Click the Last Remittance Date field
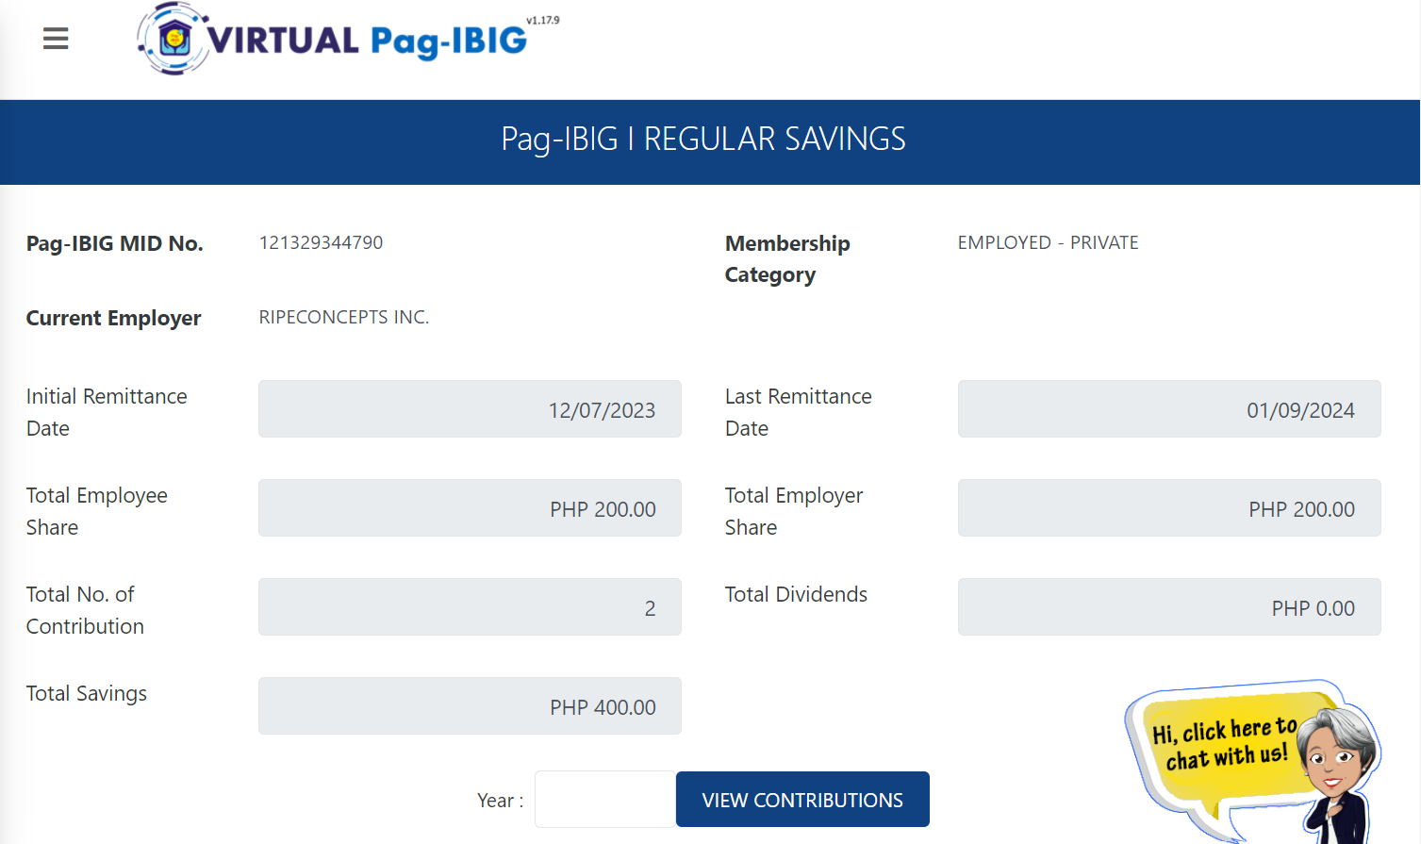The image size is (1421, 844). point(1168,409)
